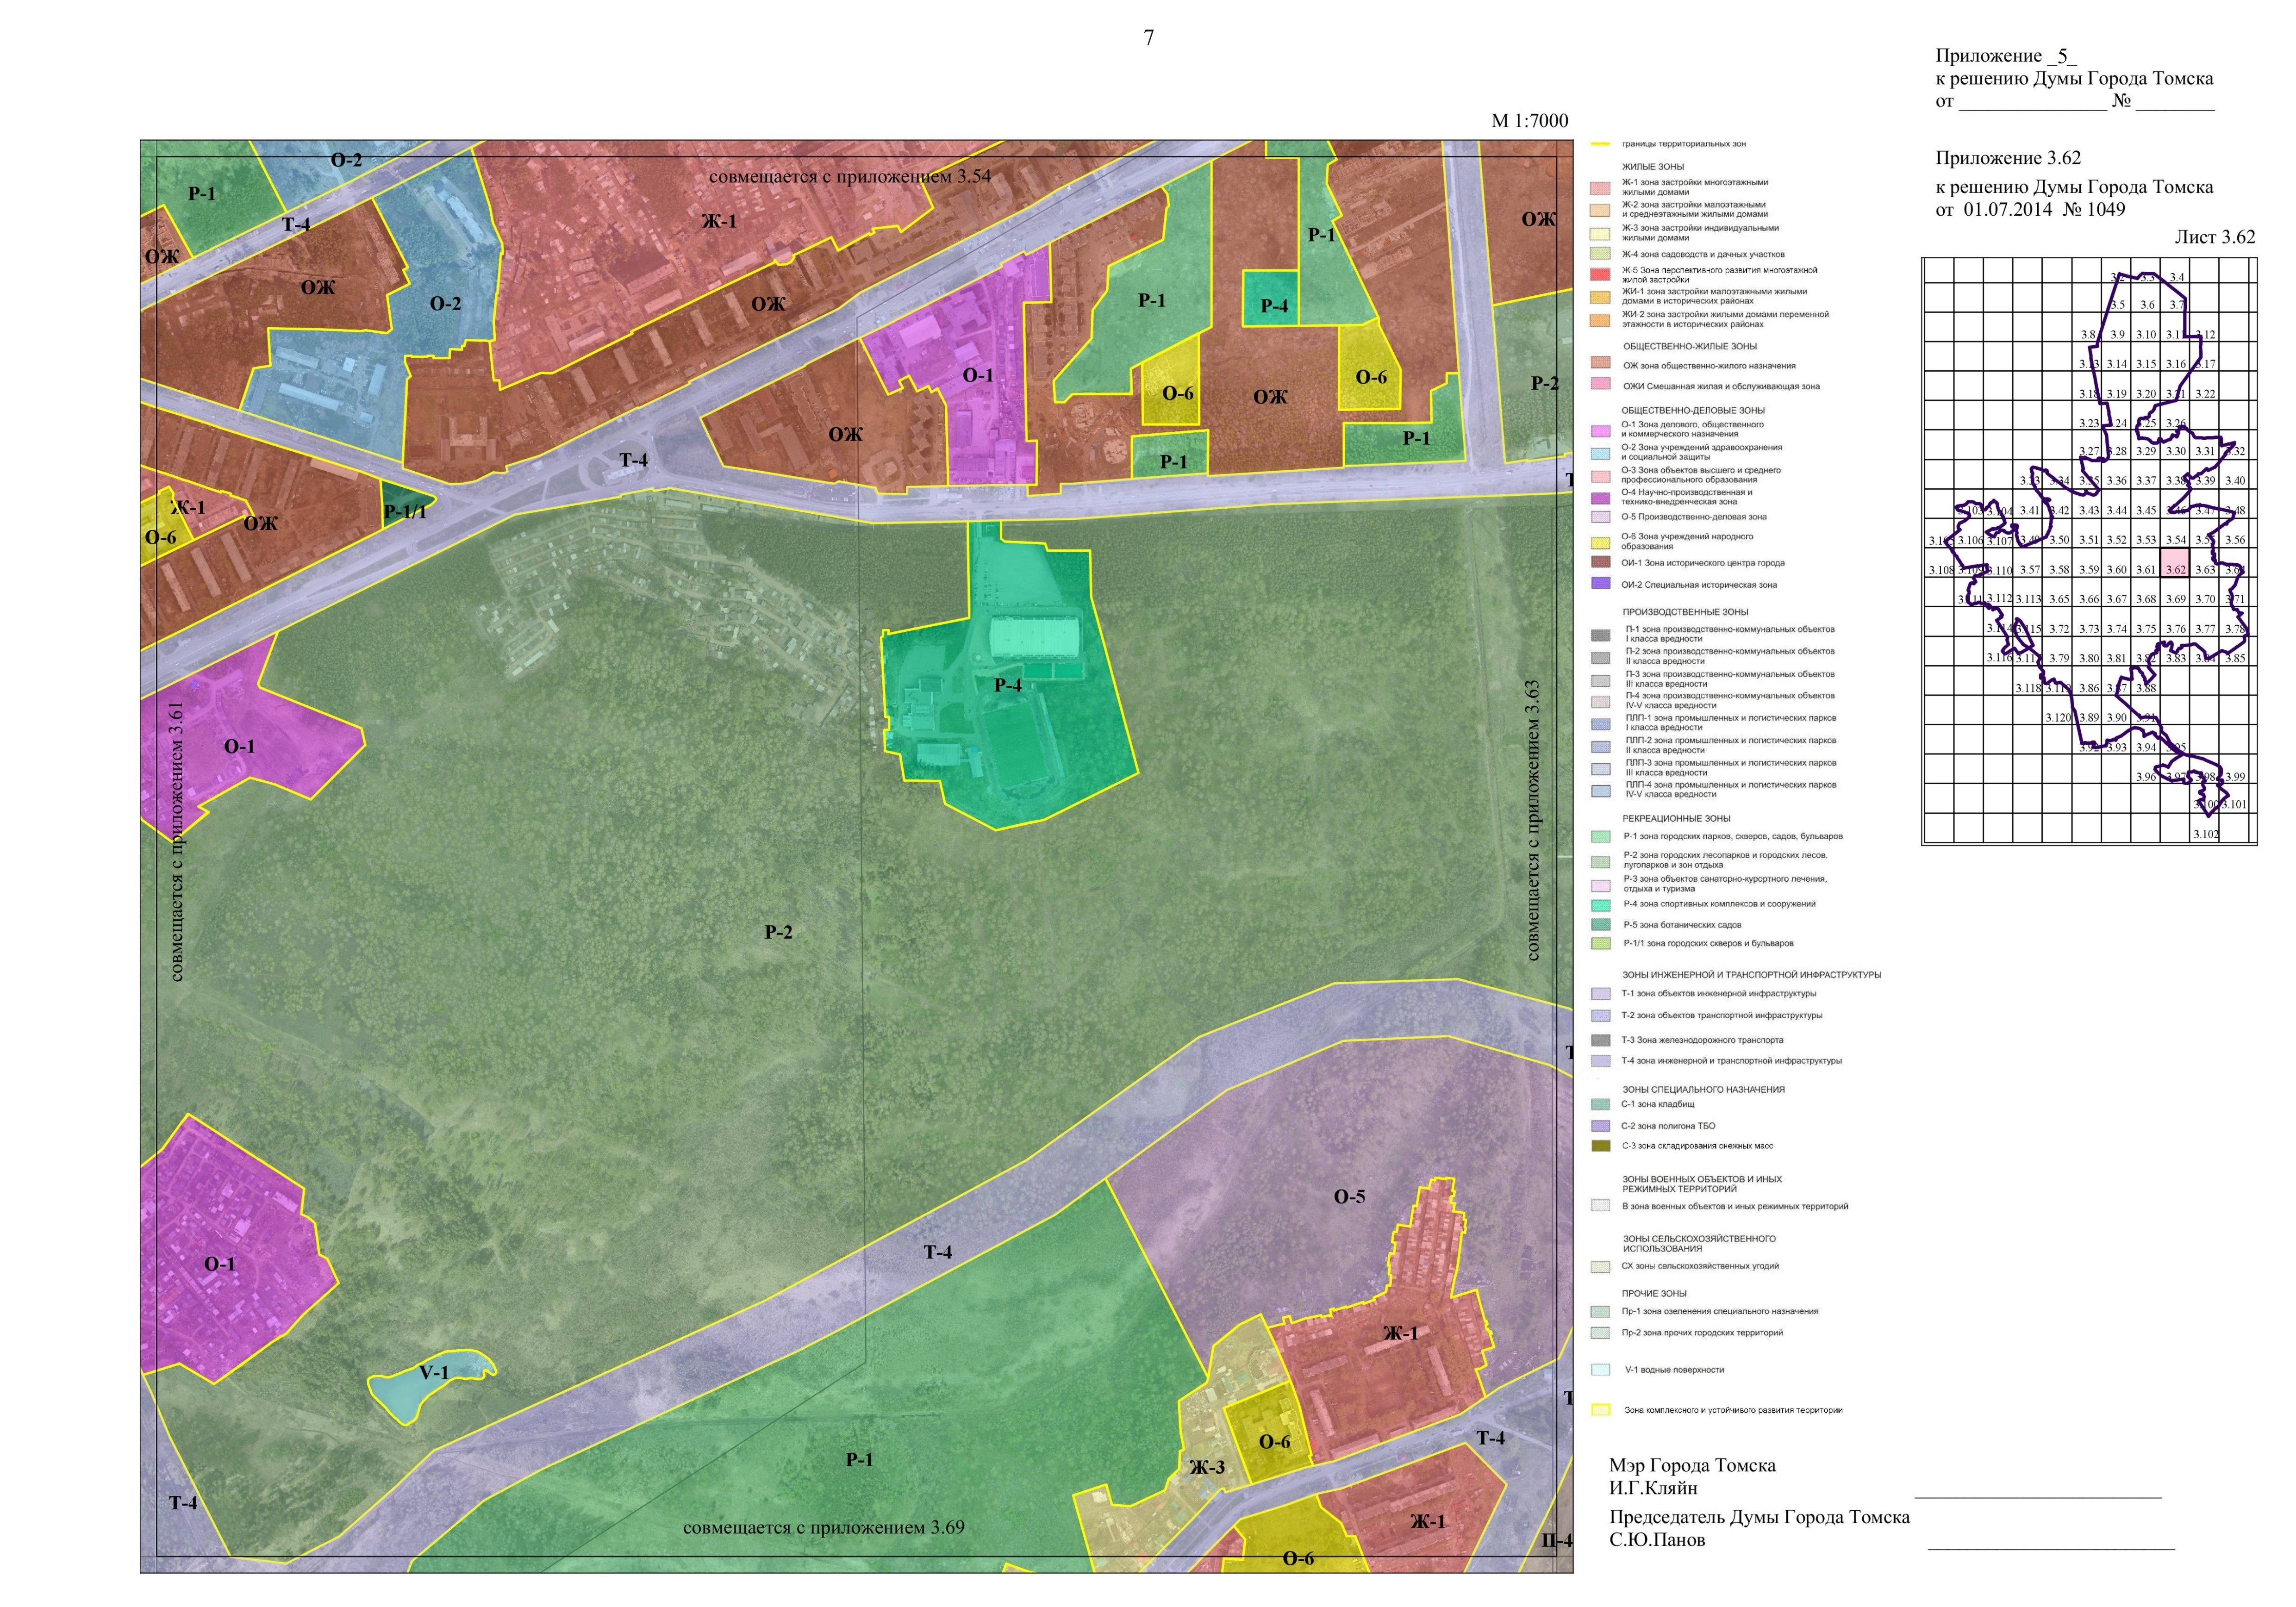Click the 'ЗОНЫ СЕЛЬСКОХОЗЯЙСТВЕННОГО ИСПОЛЬЗОВАНИЯ' legend heading
2296x1607 pixels.
tap(1699, 1244)
